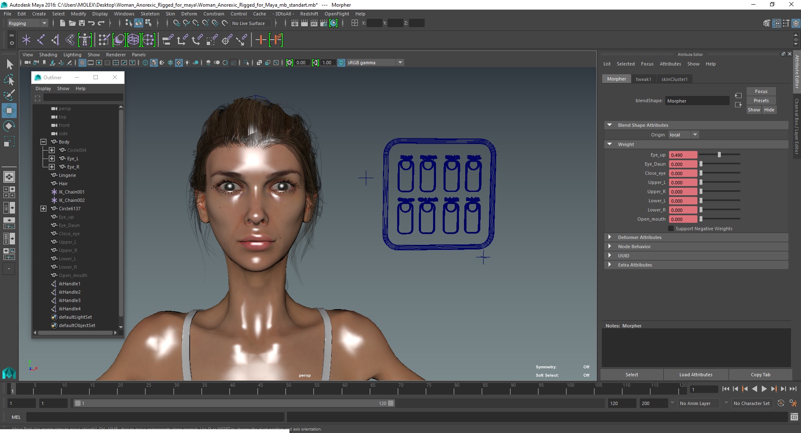Click the Copy Tab button
Viewport: 801px width, 433px height.
[760, 375]
